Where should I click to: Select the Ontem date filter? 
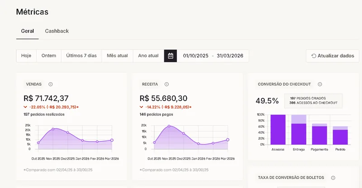click(49, 56)
